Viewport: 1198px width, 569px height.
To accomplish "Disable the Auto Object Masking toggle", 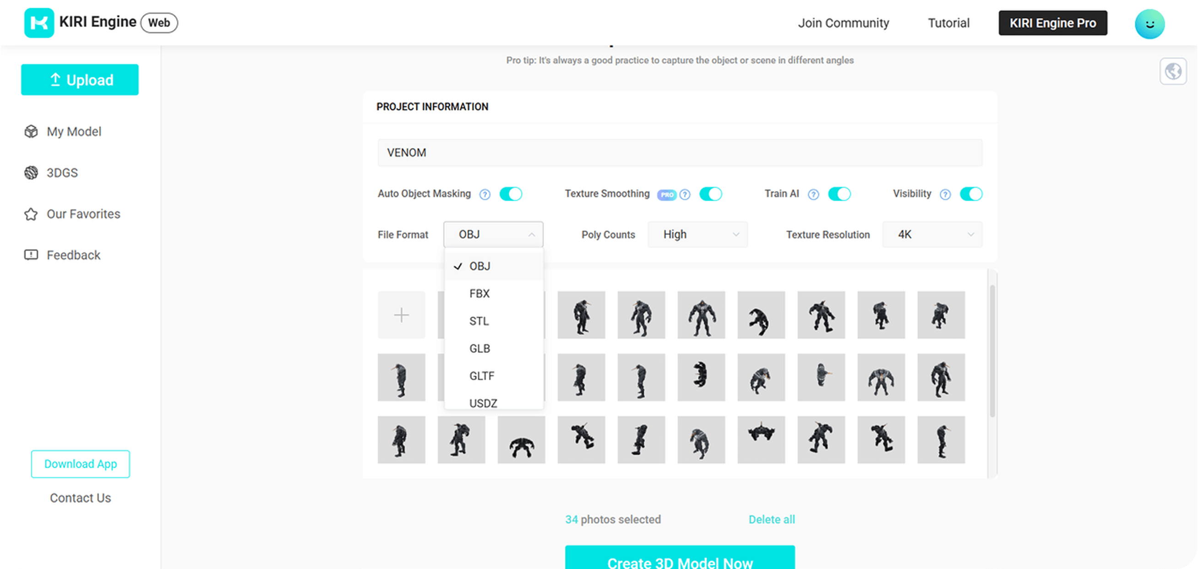I will pos(511,194).
